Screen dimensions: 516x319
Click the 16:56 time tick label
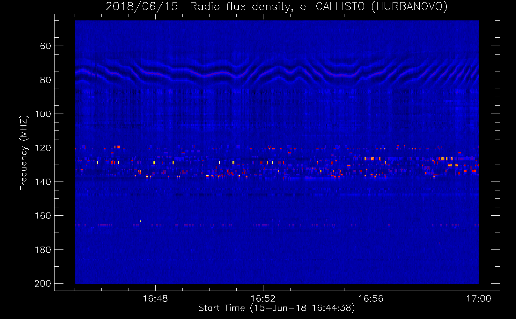pos(371,299)
